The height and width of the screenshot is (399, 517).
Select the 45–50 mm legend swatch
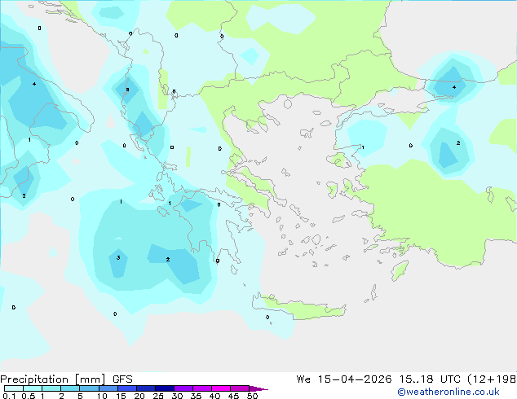pyautogui.click(x=240, y=388)
